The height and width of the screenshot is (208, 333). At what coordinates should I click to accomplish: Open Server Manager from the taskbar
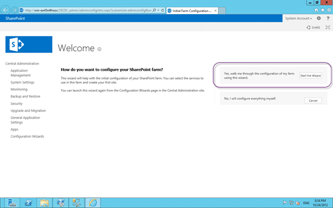pos(12,203)
